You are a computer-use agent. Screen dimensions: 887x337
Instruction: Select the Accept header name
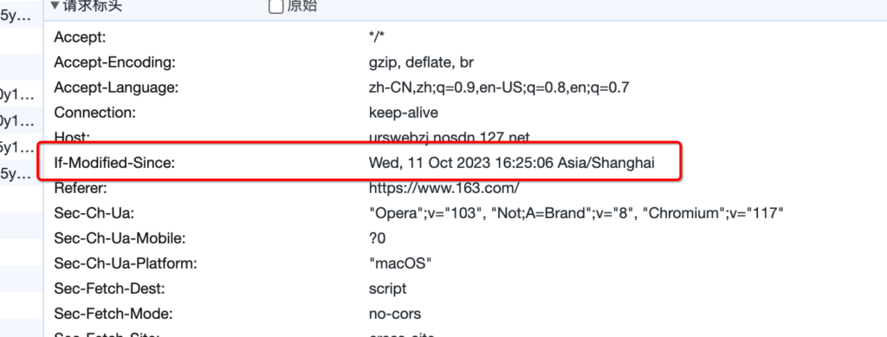coord(81,38)
